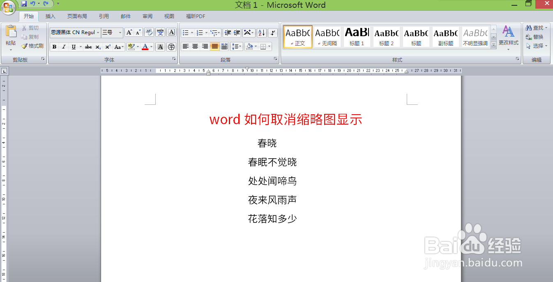Screen dimensions: 553x282
Task: Paste clipboard using 粘贴 icon
Action: click(11, 31)
